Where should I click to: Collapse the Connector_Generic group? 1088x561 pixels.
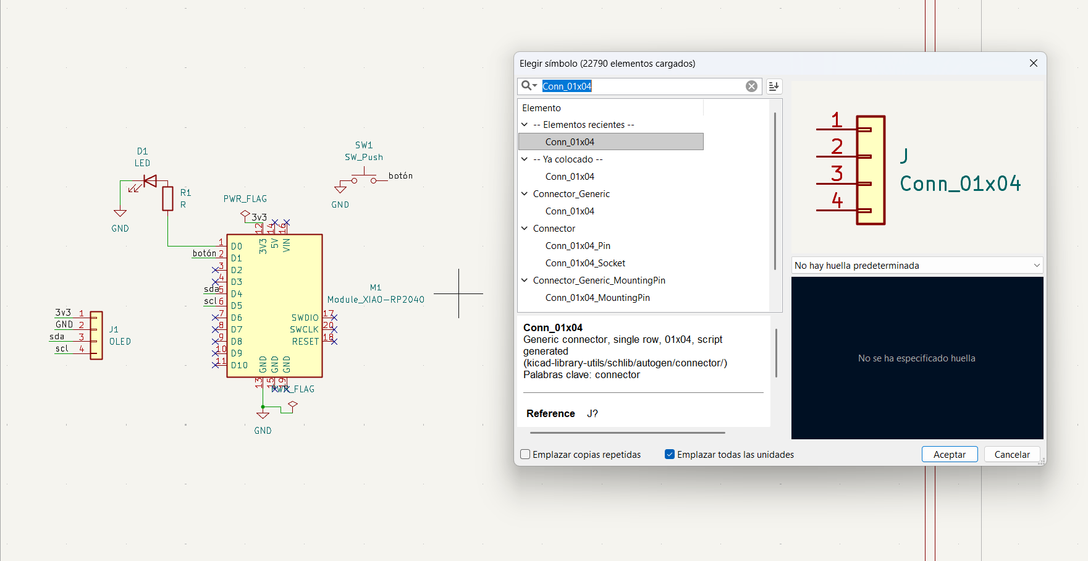pyautogui.click(x=525, y=193)
